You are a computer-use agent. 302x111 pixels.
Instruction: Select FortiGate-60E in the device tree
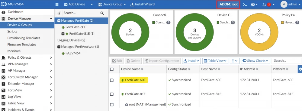[76, 27]
